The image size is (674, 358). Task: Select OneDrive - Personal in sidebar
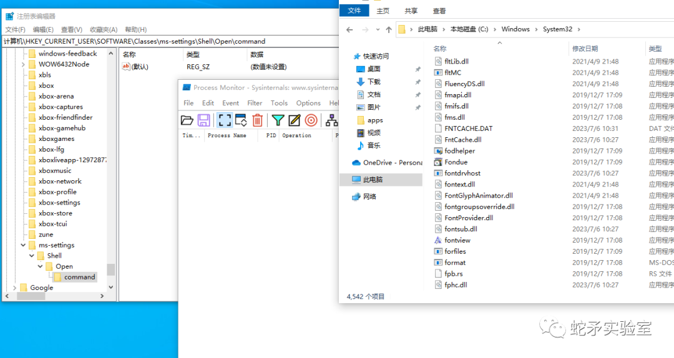[387, 162]
